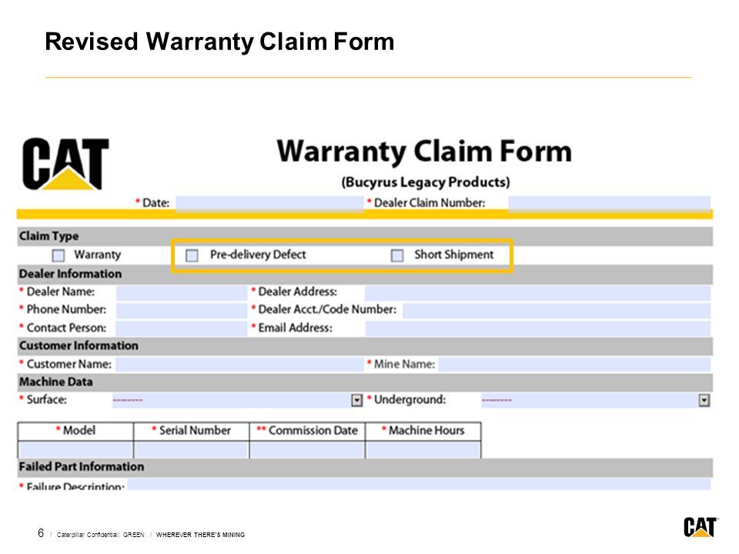Click the Model column header
Viewport: 739px width, 554px height.
coord(75,431)
